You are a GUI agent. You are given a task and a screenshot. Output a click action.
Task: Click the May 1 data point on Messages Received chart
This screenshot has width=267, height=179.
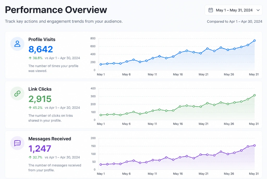[101, 164]
